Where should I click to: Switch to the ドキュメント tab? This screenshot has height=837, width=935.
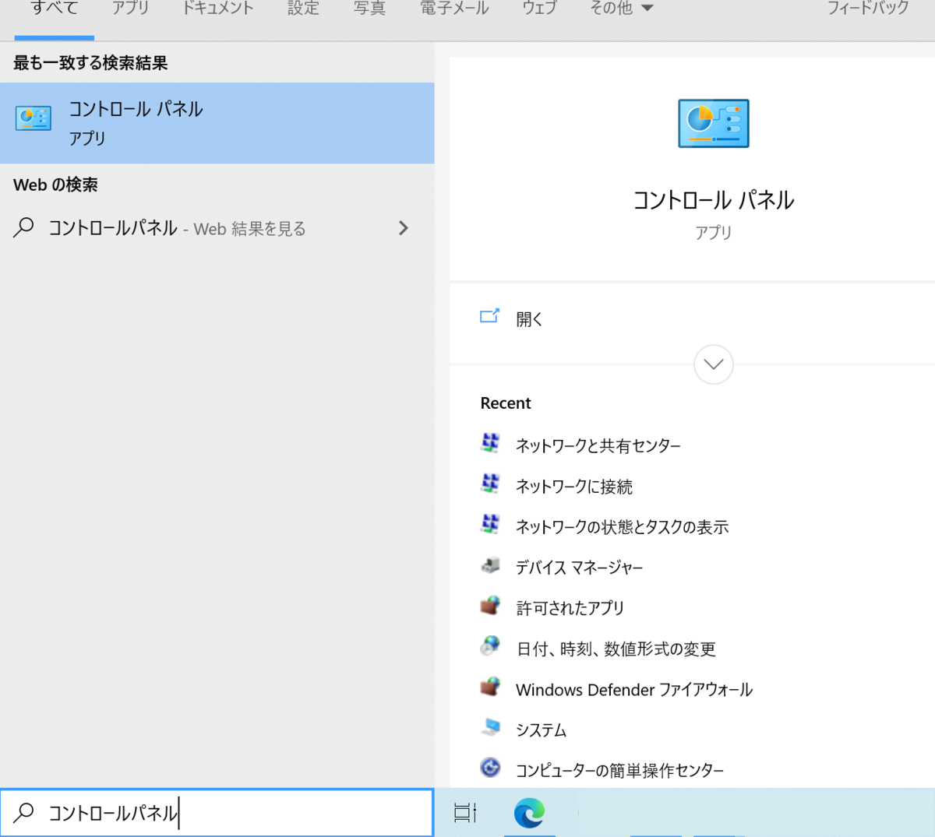click(217, 9)
